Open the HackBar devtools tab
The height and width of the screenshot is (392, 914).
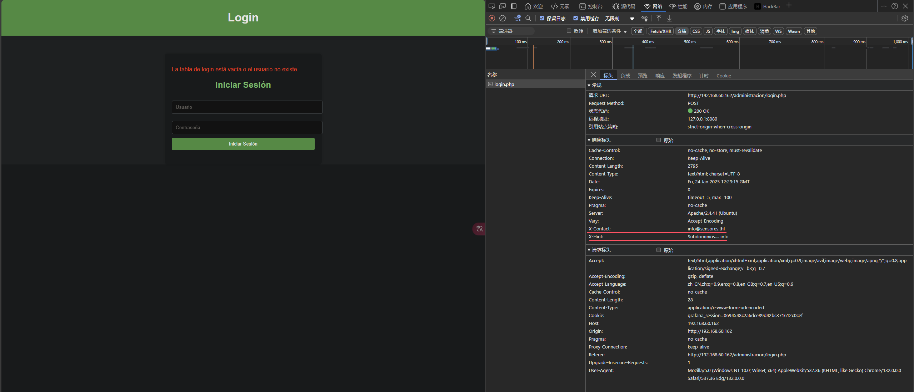(767, 6)
